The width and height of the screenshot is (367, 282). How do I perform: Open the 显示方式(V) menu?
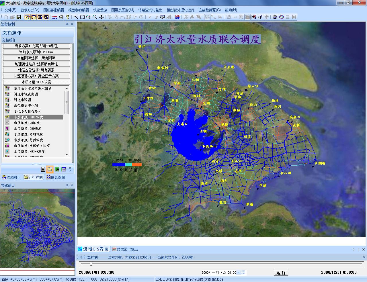(30, 10)
